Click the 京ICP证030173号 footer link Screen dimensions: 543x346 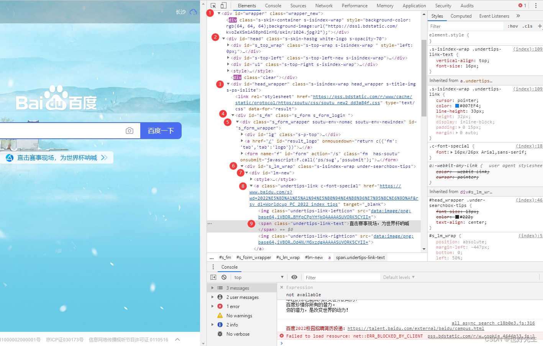(x=65, y=339)
